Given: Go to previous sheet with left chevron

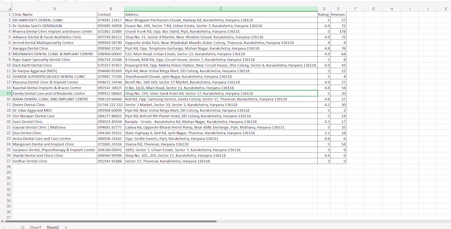Looking at the screenshot, I should click(5, 227).
